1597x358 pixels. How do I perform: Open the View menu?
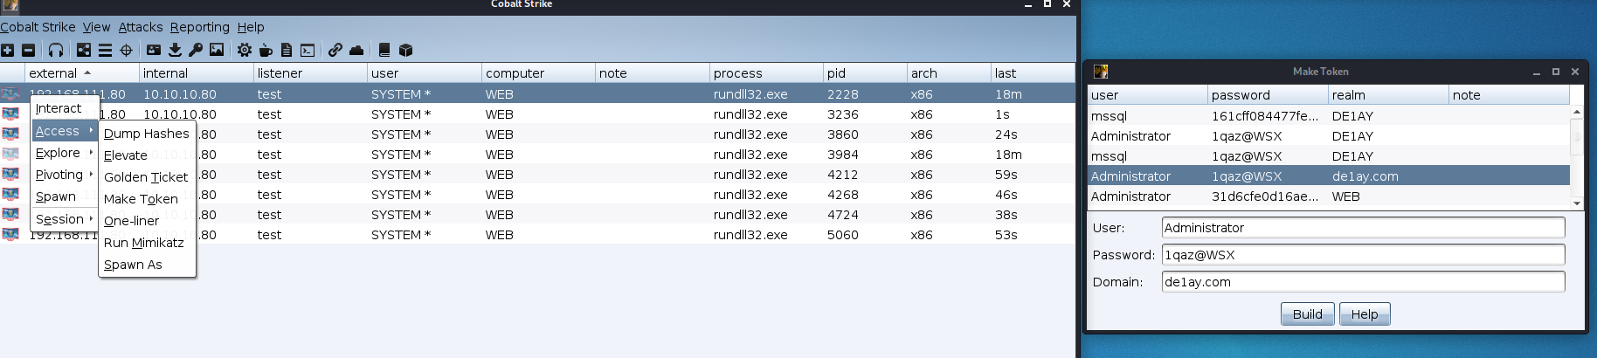pyautogui.click(x=97, y=27)
